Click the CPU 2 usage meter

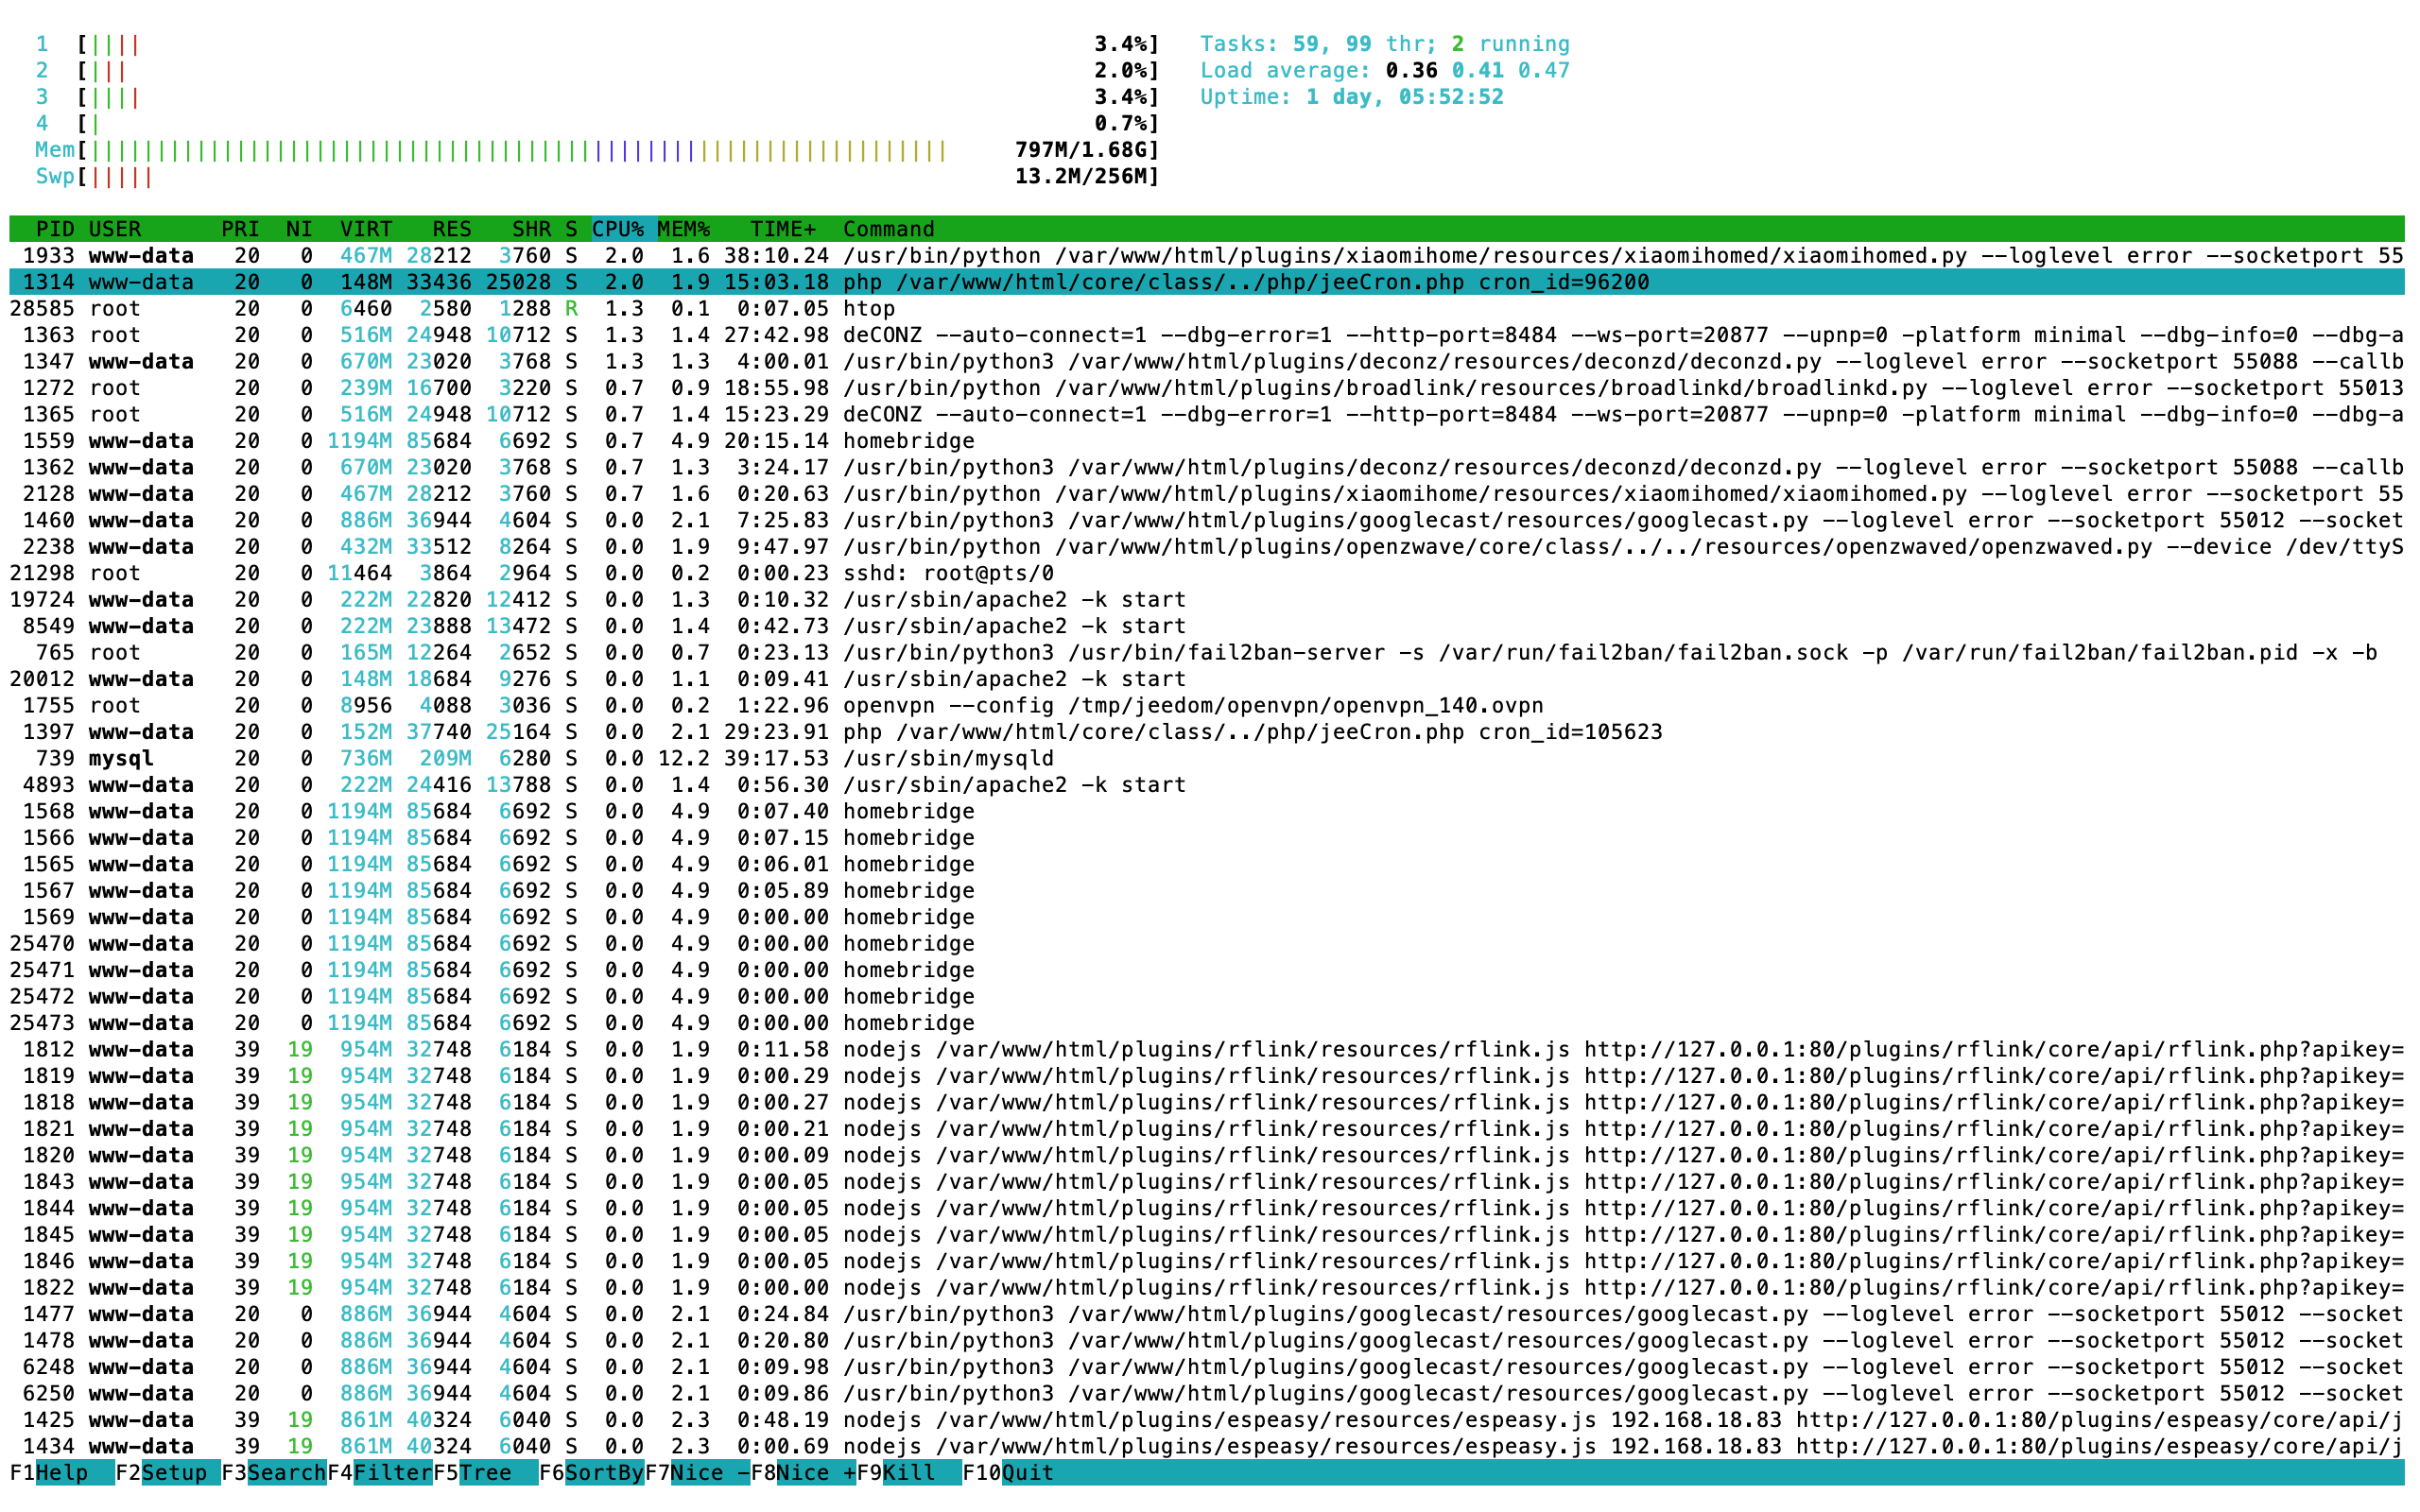pyautogui.click(x=597, y=70)
